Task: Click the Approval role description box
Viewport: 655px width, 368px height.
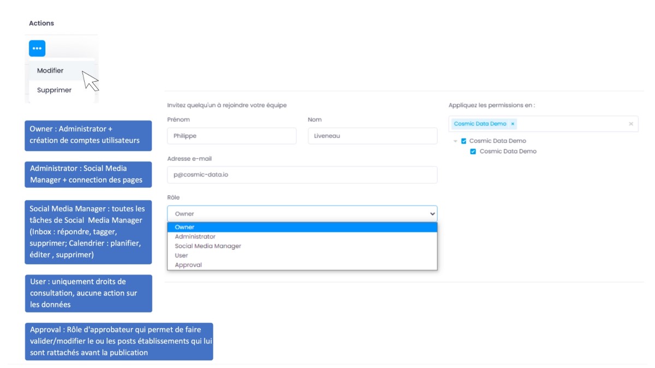Action: pos(118,341)
